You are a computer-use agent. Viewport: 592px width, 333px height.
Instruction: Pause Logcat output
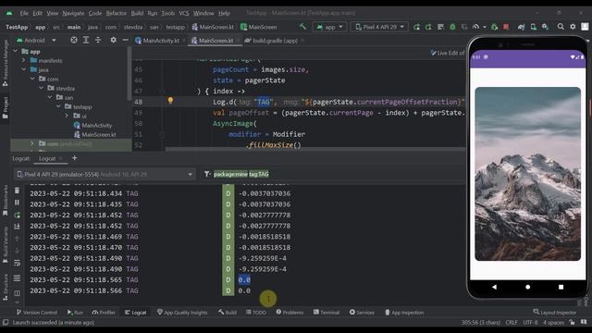point(17,203)
